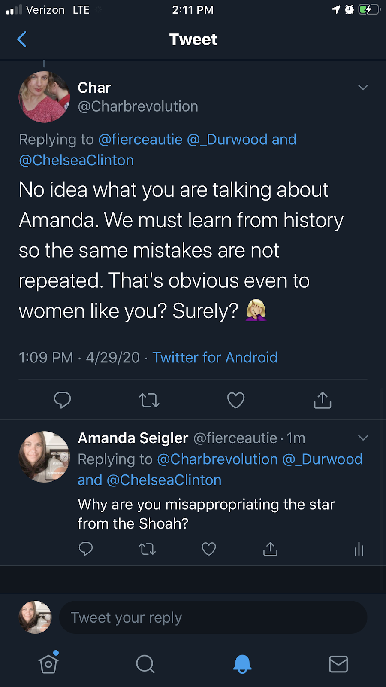The image size is (386, 687).
Task: Reply to Amanda Seigler's tweet
Action: pos(86,549)
